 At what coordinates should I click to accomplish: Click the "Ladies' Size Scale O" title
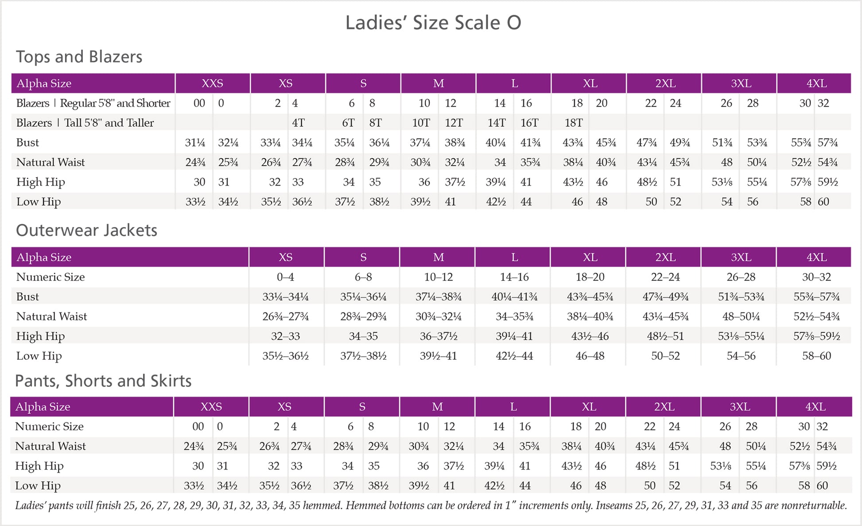(x=433, y=23)
